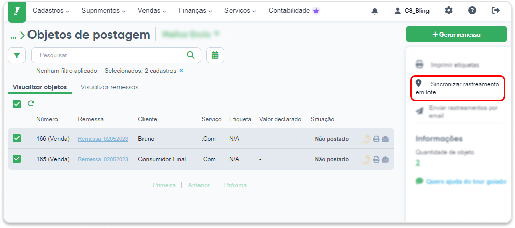Open Remessa_02052023 link in row 165
The width and height of the screenshot is (515, 228).
[x=103, y=159]
